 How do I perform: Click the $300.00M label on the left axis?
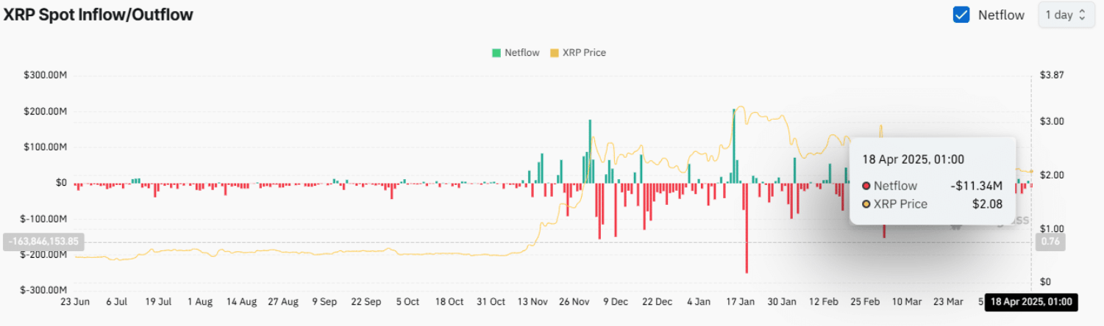point(46,76)
